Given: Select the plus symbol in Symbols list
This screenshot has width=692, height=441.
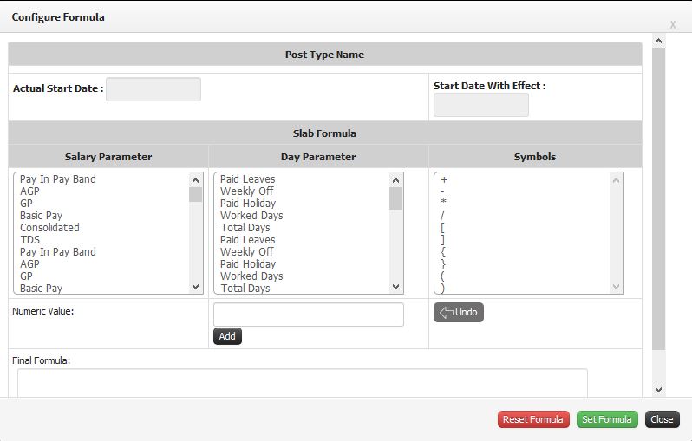Looking at the screenshot, I should coord(444,179).
